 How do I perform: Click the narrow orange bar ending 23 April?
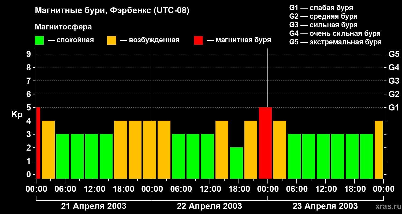click(x=379, y=150)
